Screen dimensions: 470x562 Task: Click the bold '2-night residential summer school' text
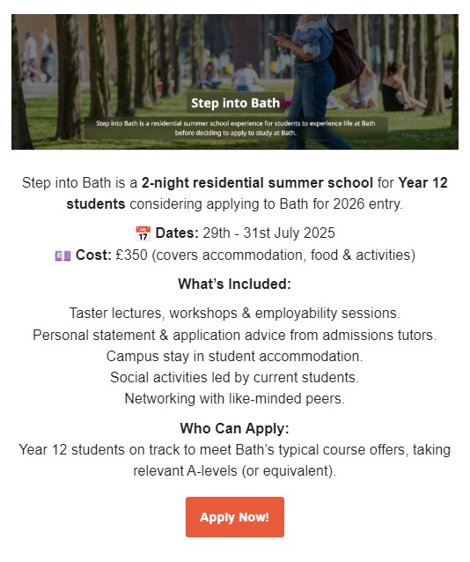(x=257, y=183)
